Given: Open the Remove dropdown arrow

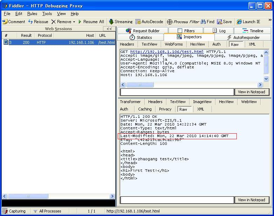Looking at the screenshot, I should [74, 22].
